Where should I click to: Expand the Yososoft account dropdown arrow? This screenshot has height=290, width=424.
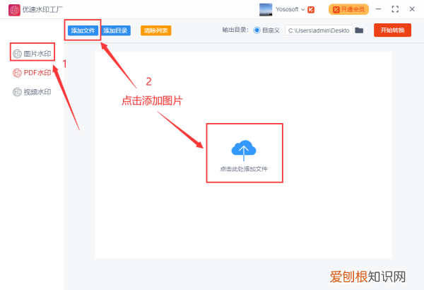coord(303,9)
